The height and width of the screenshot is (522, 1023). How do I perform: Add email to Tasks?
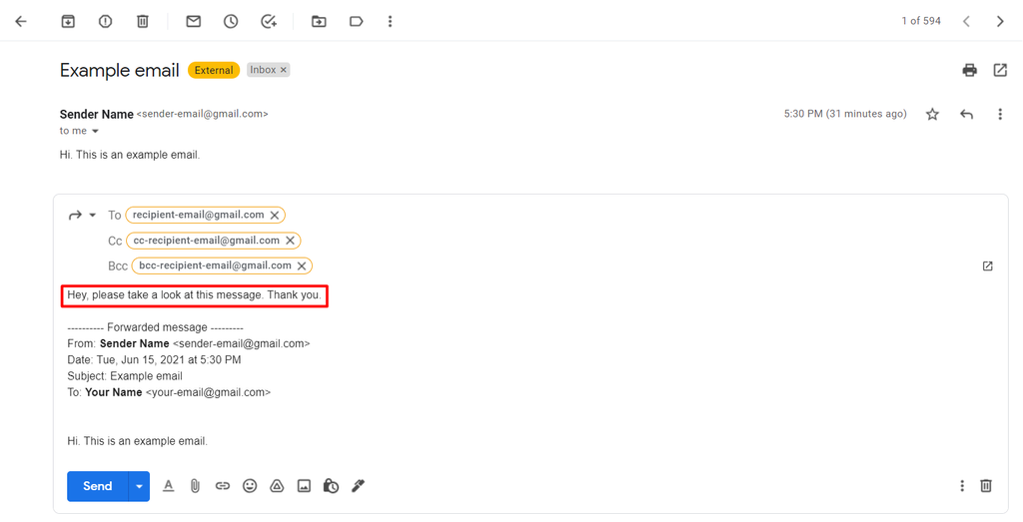[x=269, y=22]
